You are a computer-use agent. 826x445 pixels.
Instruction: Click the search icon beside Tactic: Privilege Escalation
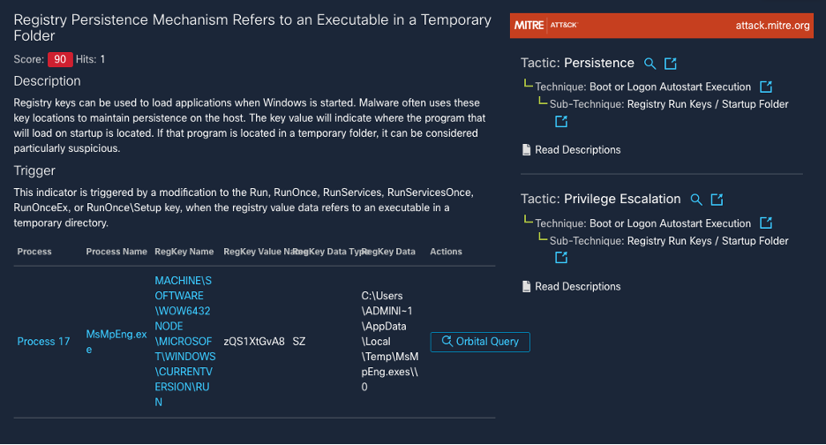(x=696, y=200)
